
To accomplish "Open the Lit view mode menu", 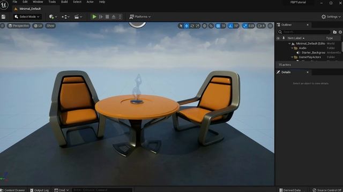I will pyautogui.click(x=38, y=26).
